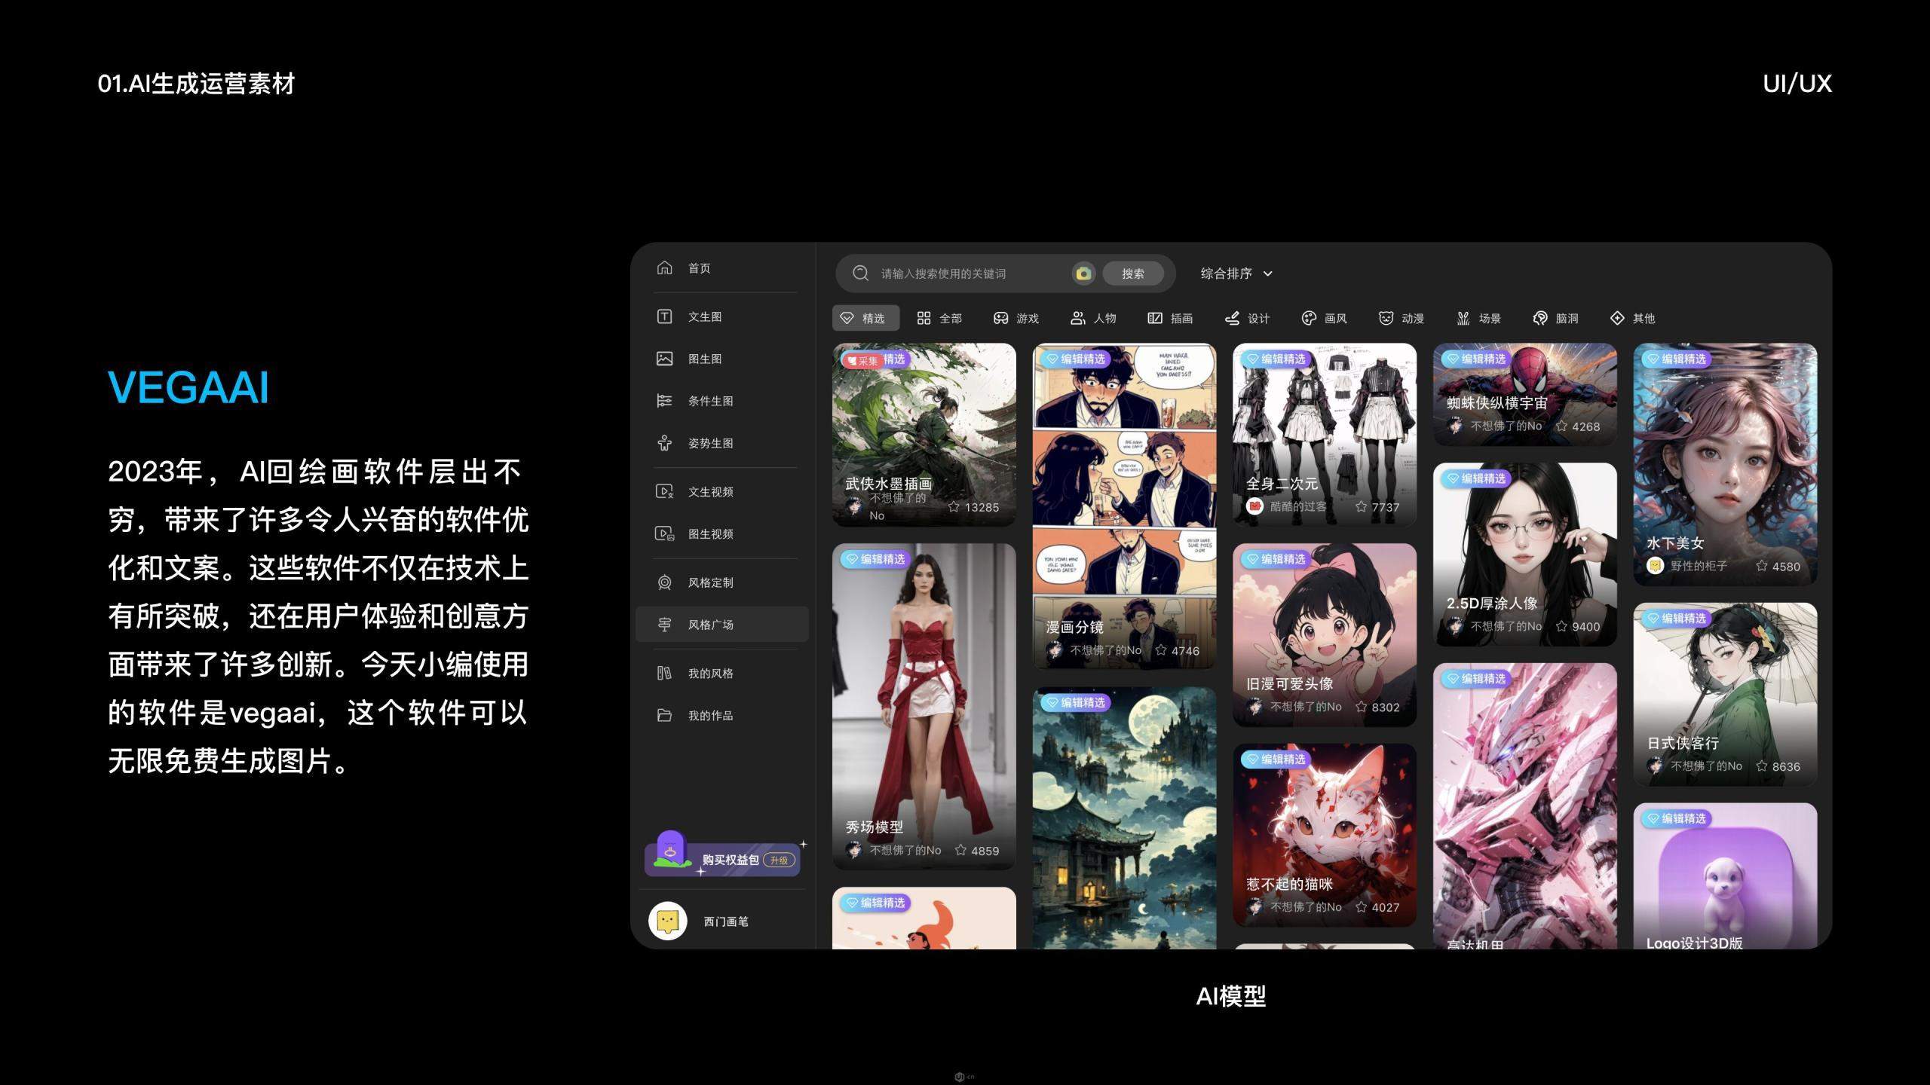Open the 文生视频 video icon

[x=664, y=491]
